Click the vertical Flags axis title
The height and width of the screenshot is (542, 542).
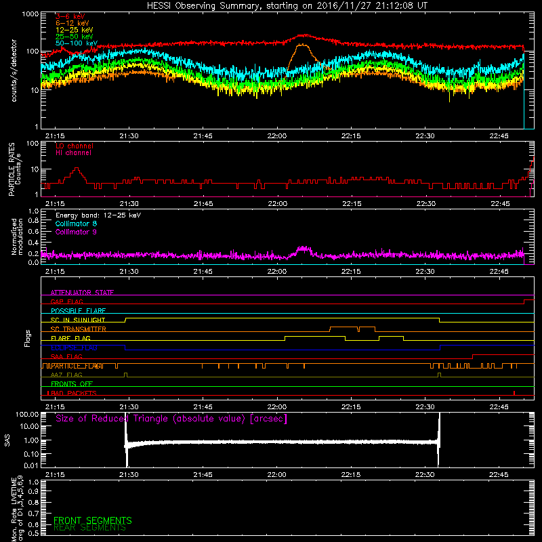click(x=27, y=338)
